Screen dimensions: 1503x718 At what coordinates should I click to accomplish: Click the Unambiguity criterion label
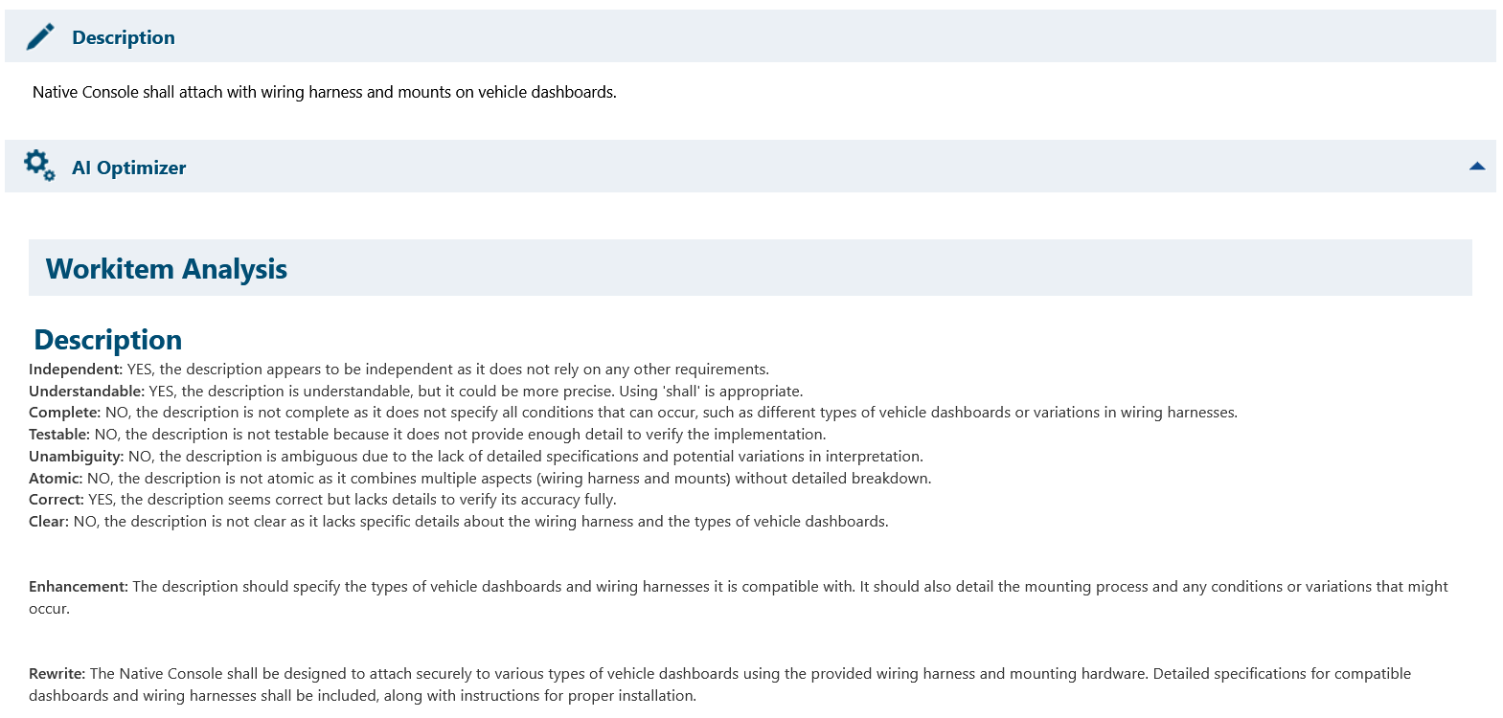[x=76, y=457]
